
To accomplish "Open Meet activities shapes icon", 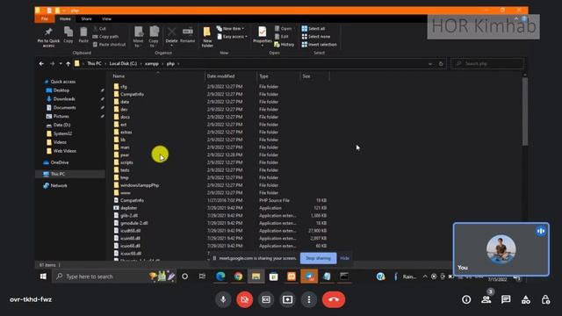I will [526, 299].
